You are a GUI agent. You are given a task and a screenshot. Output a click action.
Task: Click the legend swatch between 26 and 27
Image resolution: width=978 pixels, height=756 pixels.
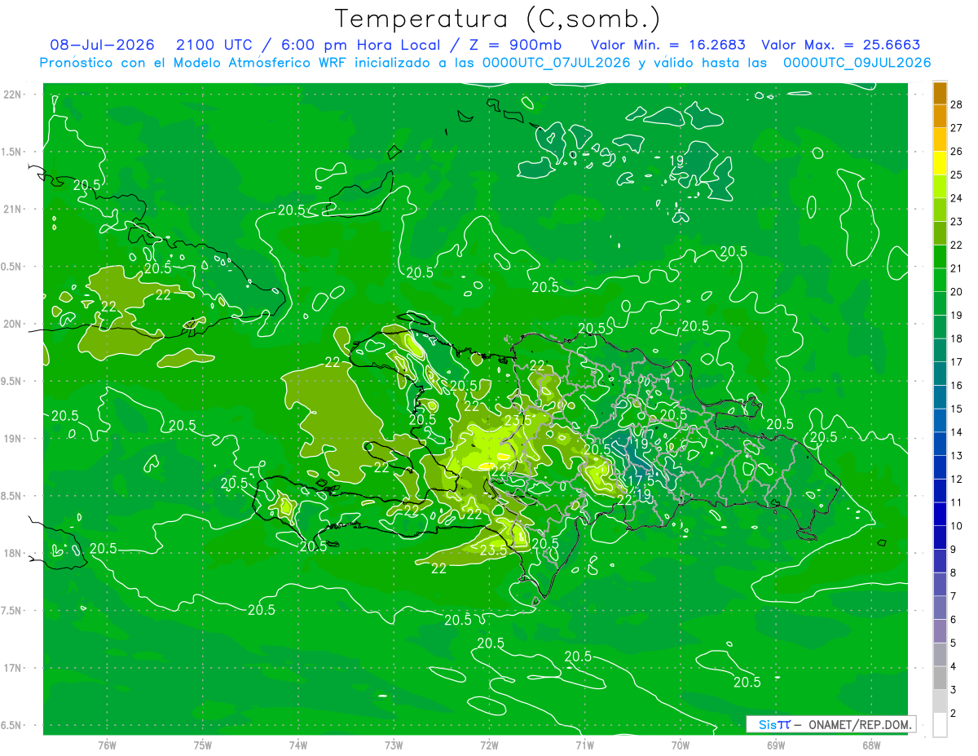coord(940,139)
